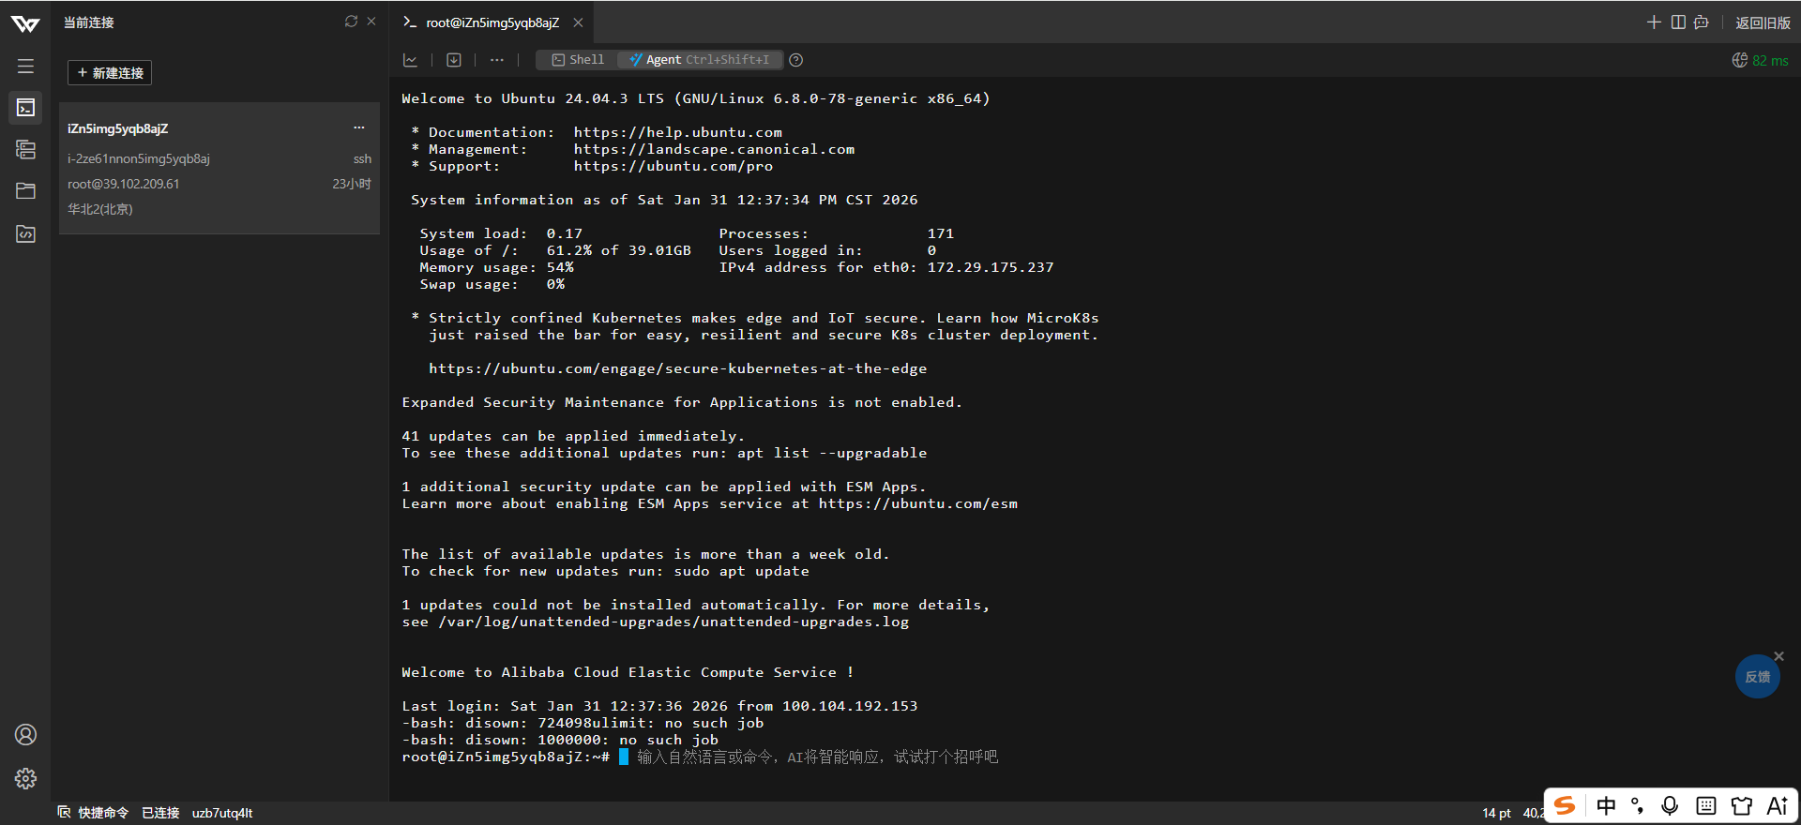Refresh the current connections list
This screenshot has width=1801, height=825.
pos(351,22)
